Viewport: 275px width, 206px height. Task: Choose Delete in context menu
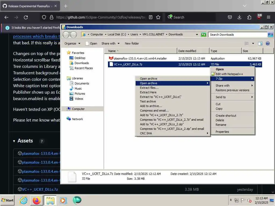pyautogui.click(x=232, y=120)
